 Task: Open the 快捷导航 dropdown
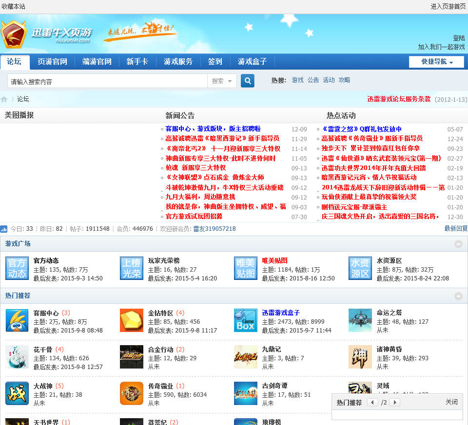436,62
